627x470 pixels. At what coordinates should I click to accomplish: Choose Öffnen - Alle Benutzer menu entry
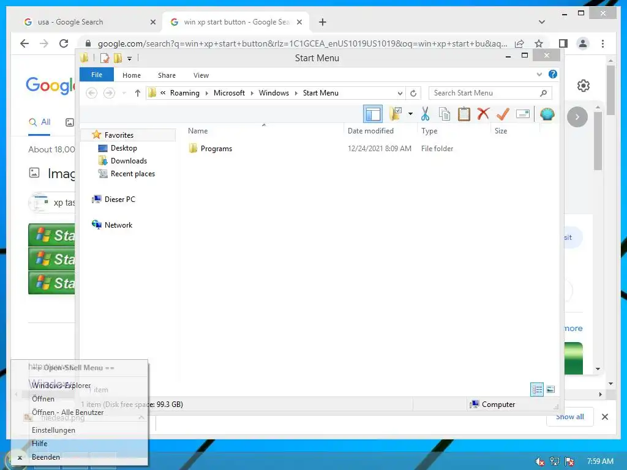(79, 412)
